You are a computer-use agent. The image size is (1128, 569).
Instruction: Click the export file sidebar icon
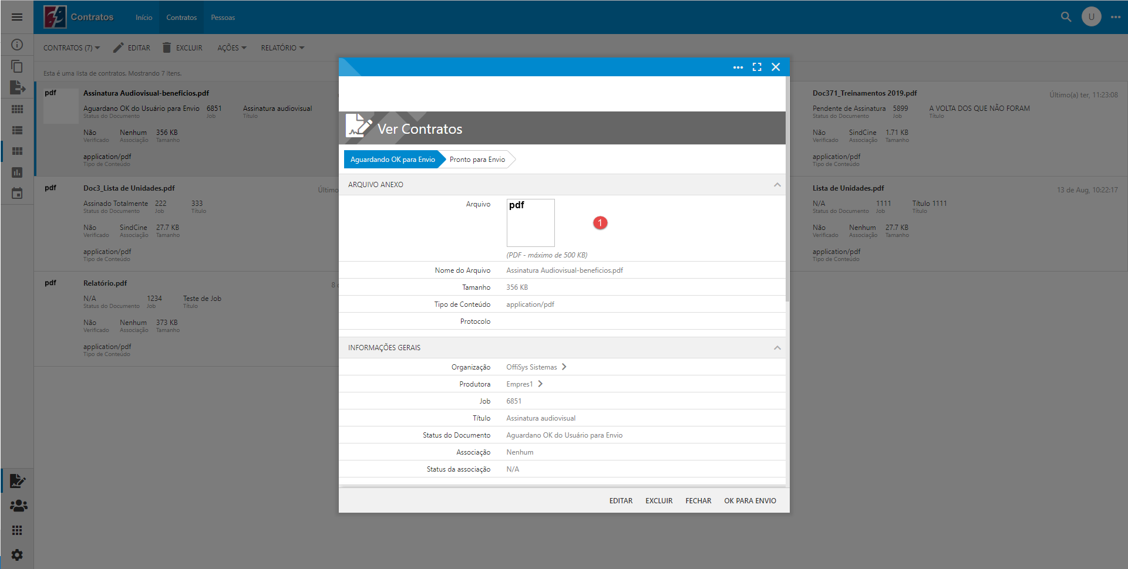[x=17, y=87]
